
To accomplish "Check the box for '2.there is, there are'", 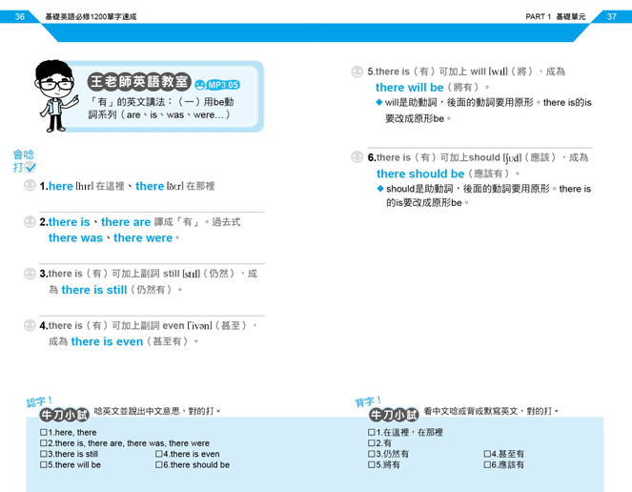I will click(x=44, y=443).
